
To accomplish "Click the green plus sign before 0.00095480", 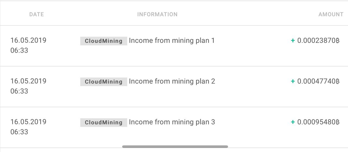I will point(293,122).
